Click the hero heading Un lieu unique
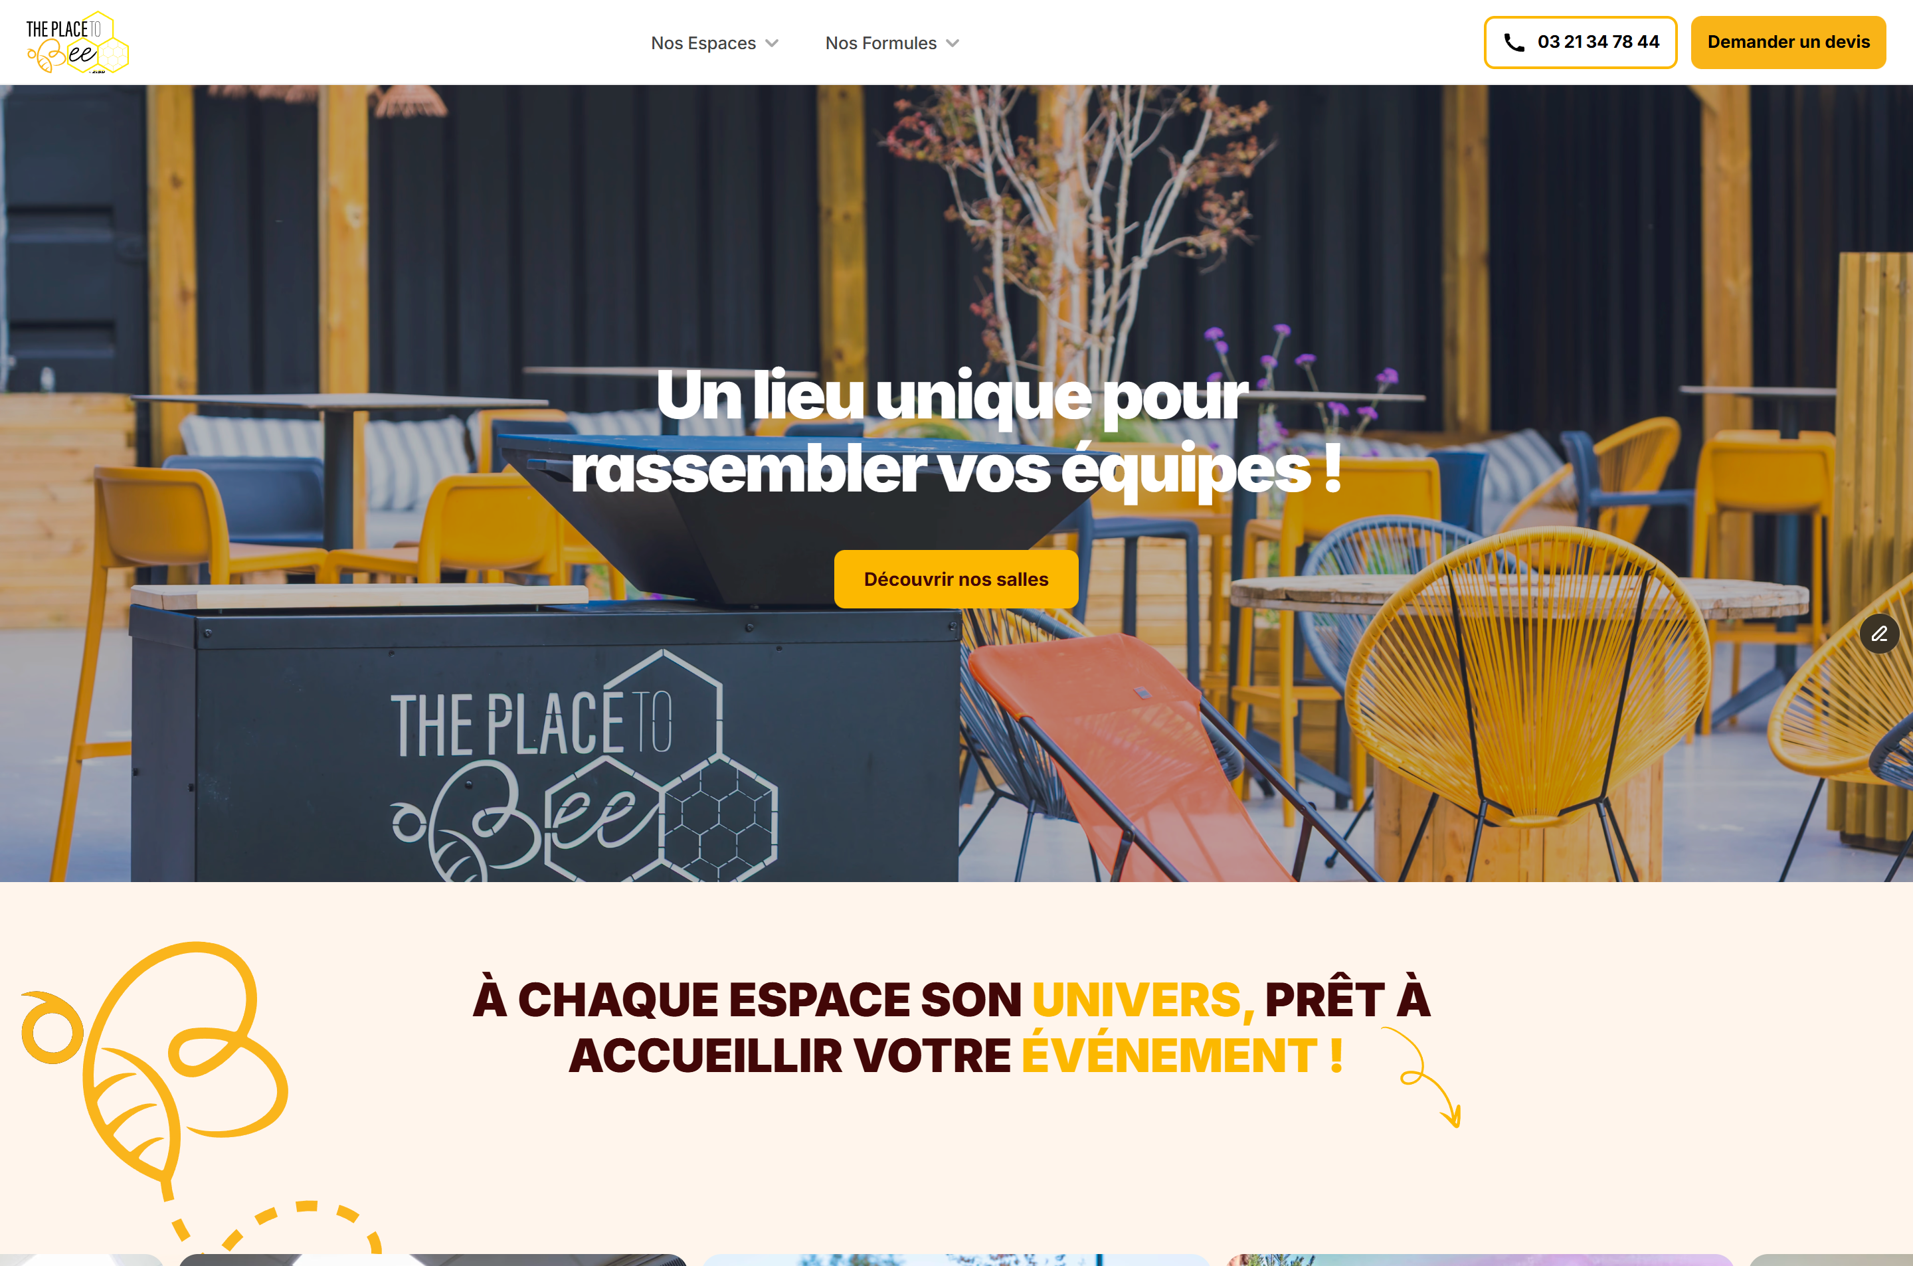The image size is (1913, 1266). [x=956, y=431]
